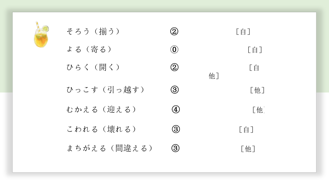
Task: Select the word ひらく（開く）
Action: click(93, 67)
